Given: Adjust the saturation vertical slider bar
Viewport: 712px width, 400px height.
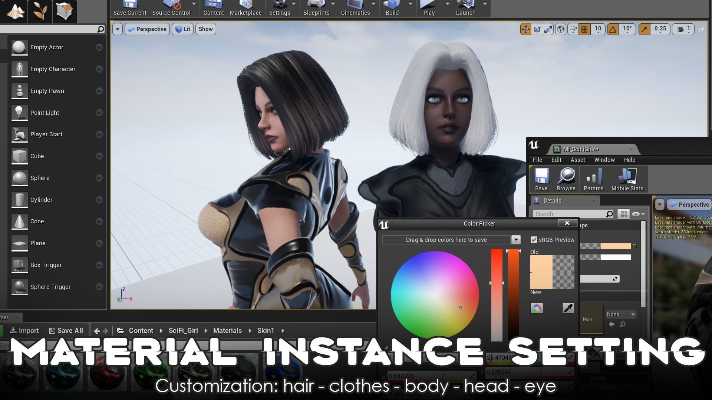Looking at the screenshot, I should tap(497, 295).
